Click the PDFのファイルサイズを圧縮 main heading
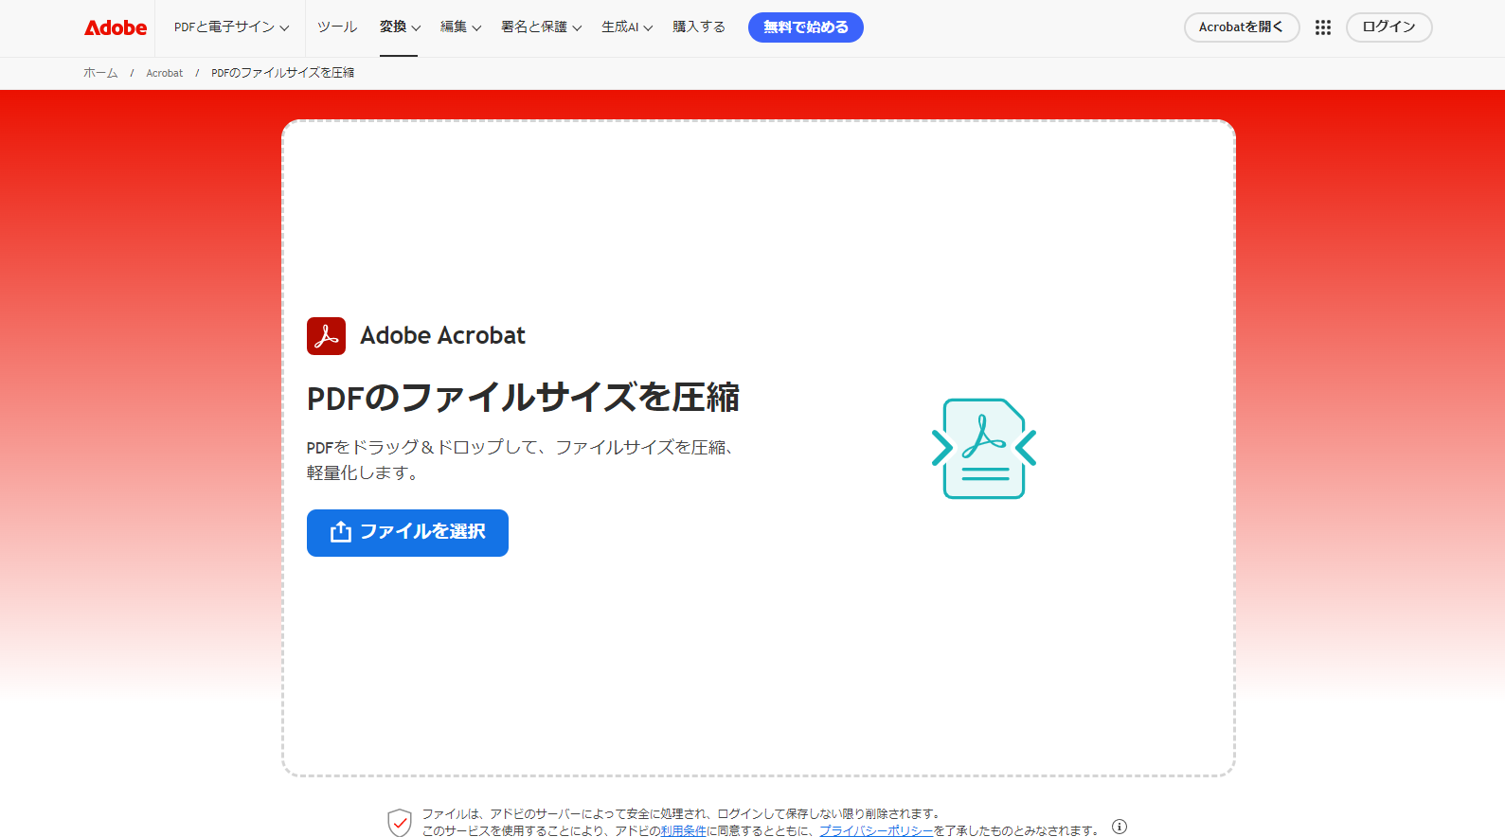Screen dimensions: 1505x837 tap(523, 398)
